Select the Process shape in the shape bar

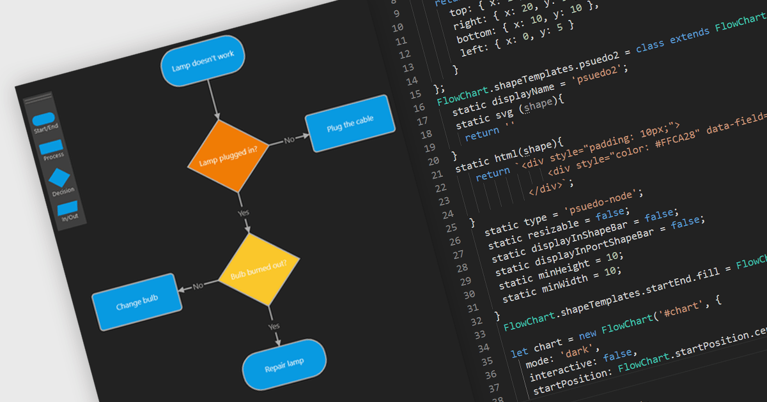tap(52, 147)
